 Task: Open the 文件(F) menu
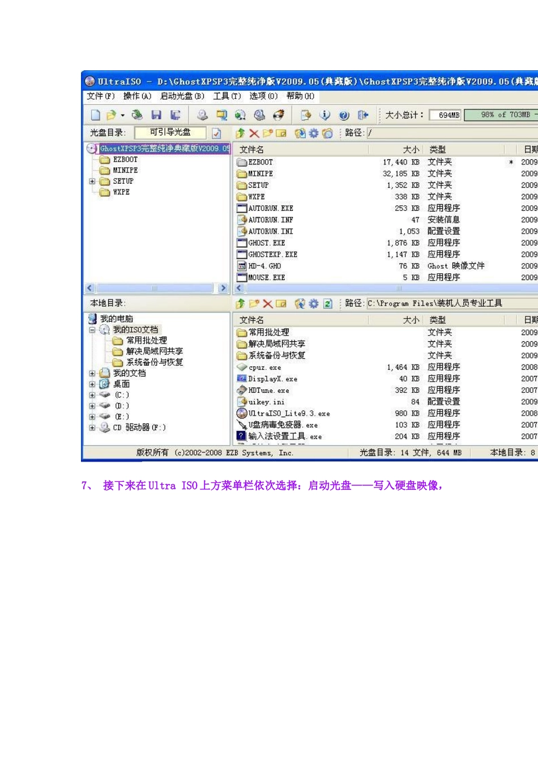pyautogui.click(x=101, y=96)
